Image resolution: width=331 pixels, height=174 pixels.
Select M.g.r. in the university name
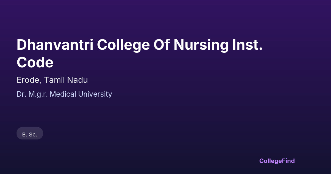click(38, 94)
